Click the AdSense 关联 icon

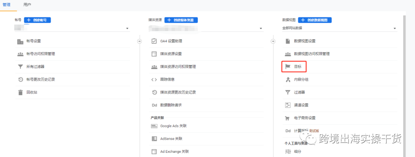point(154,139)
